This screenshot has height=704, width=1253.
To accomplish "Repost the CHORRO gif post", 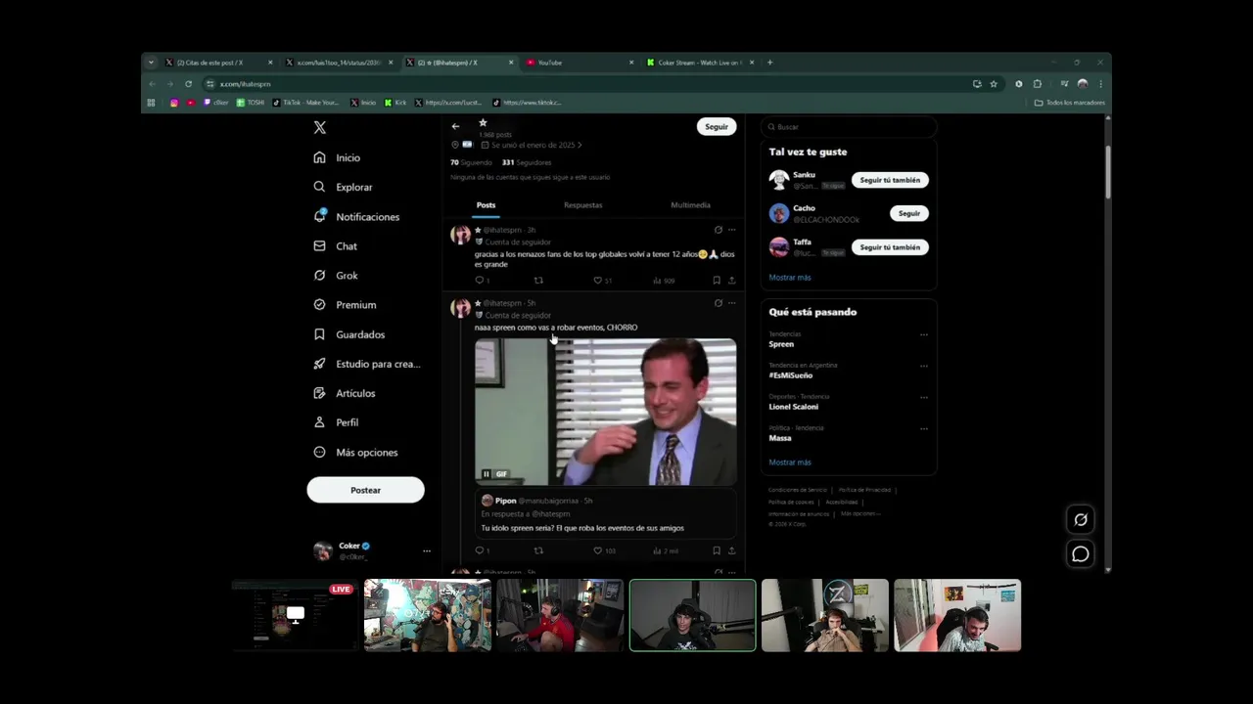I will 538,550.
